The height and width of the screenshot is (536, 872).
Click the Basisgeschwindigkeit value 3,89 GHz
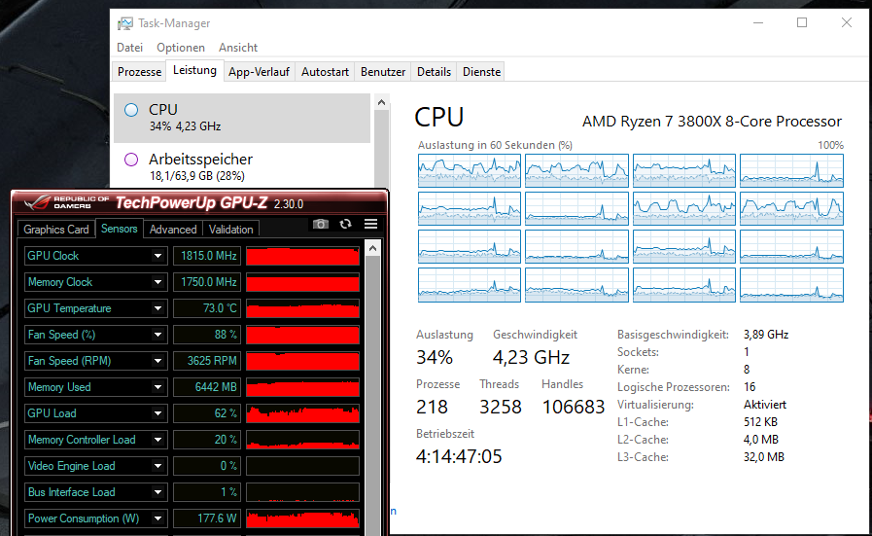766,335
